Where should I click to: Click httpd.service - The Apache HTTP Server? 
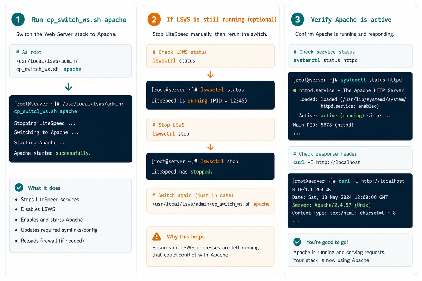tap(351, 90)
